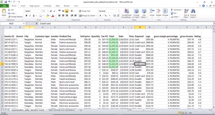Open Conditional Formatting menu
Viewport: 215px width, 115px height.
click(x=126, y=14)
